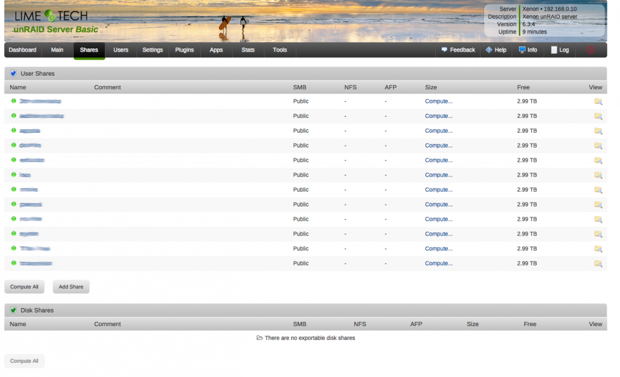Click the version number 6.3.4
The width and height of the screenshot is (620, 377).
(529, 24)
